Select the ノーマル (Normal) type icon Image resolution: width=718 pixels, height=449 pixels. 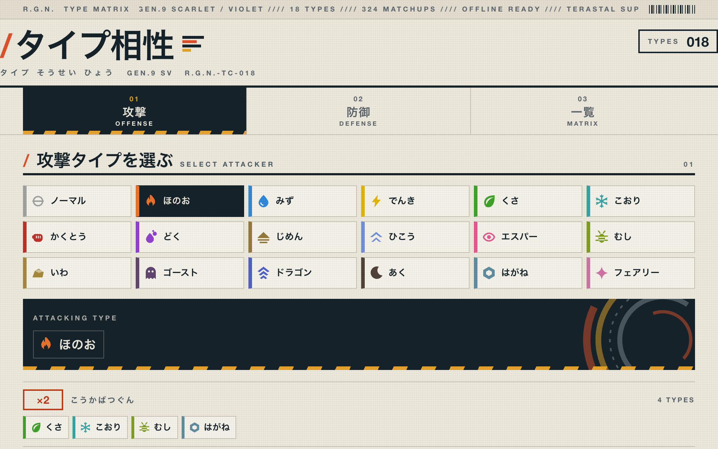(x=38, y=201)
